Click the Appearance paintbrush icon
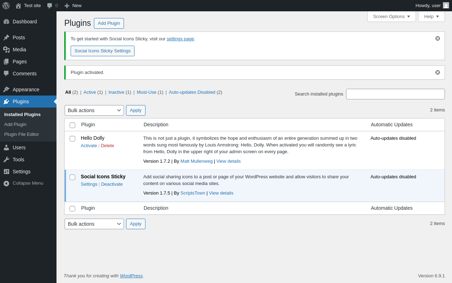Image resolution: width=452 pixels, height=283 pixels. pyautogui.click(x=6, y=89)
